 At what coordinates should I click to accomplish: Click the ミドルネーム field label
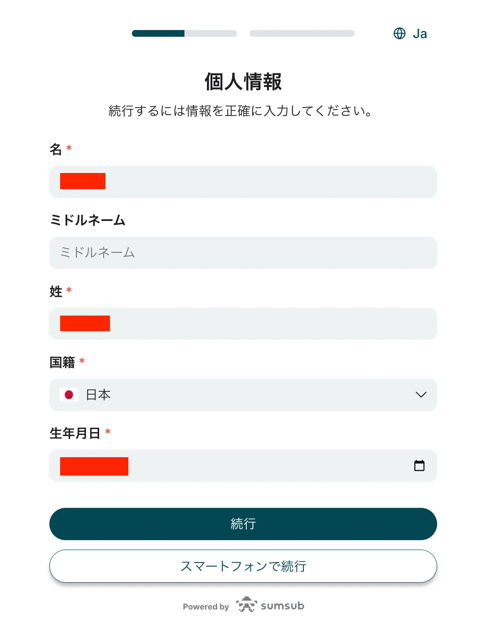point(88,220)
